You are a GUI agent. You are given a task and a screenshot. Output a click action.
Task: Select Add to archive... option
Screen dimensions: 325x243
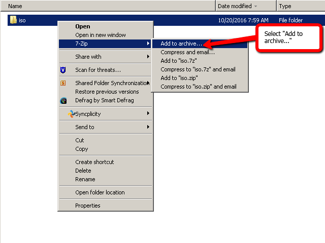[181, 44]
